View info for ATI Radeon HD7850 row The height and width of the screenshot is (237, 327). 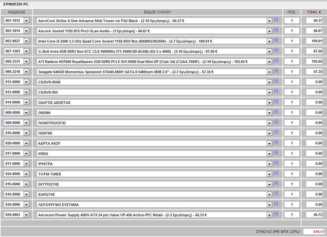[x=276, y=60]
